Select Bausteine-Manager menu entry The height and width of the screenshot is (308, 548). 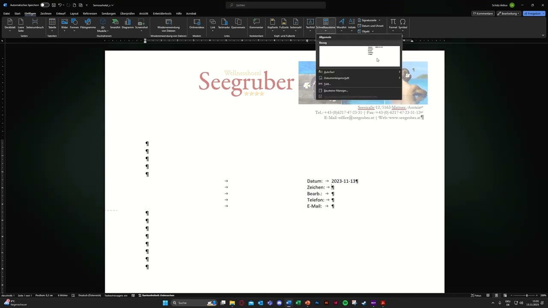359,91
